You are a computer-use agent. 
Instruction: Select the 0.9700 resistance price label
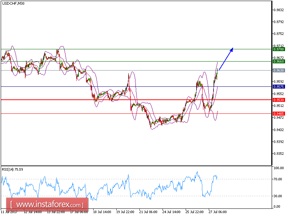[279, 49]
